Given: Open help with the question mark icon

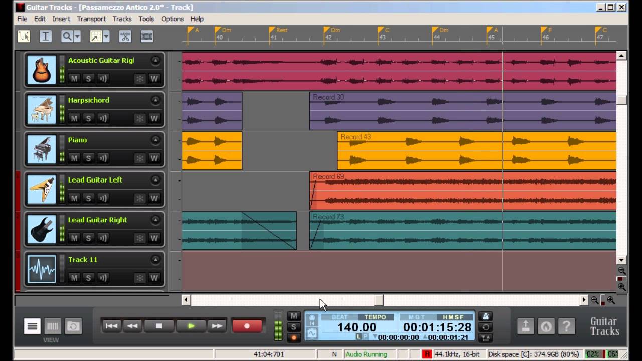Looking at the screenshot, I should (567, 326).
